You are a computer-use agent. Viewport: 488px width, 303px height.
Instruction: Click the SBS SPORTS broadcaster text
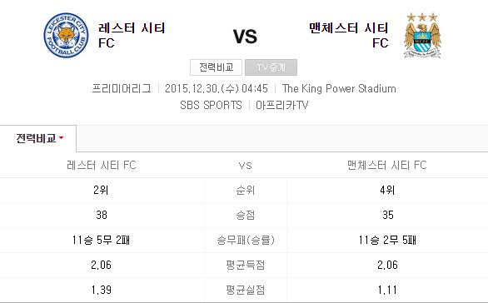(x=211, y=105)
